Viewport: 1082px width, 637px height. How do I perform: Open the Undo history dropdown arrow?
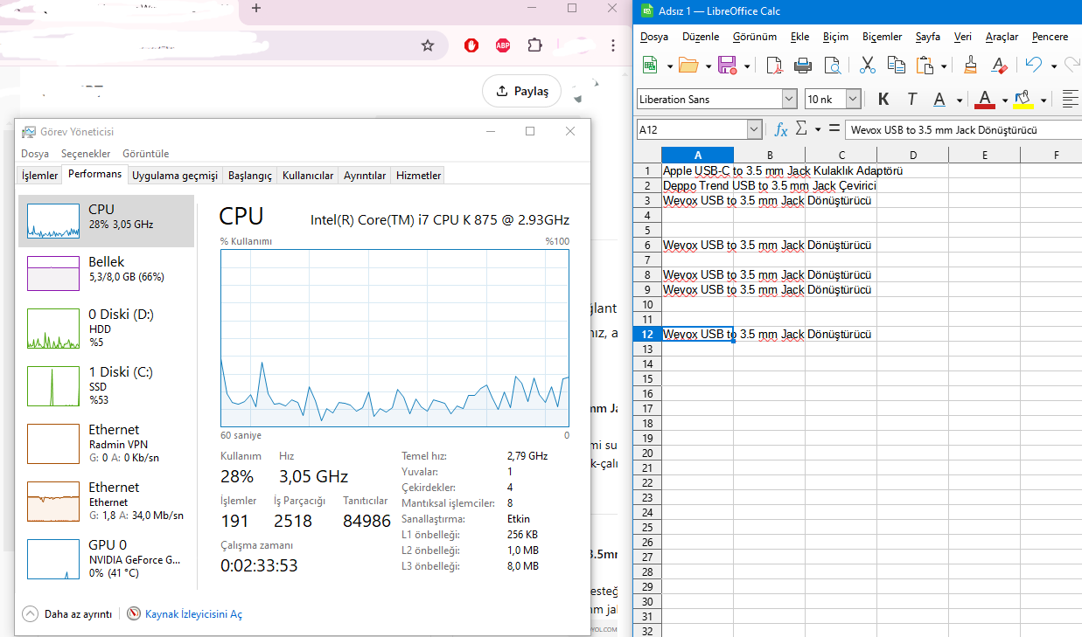tap(1053, 66)
